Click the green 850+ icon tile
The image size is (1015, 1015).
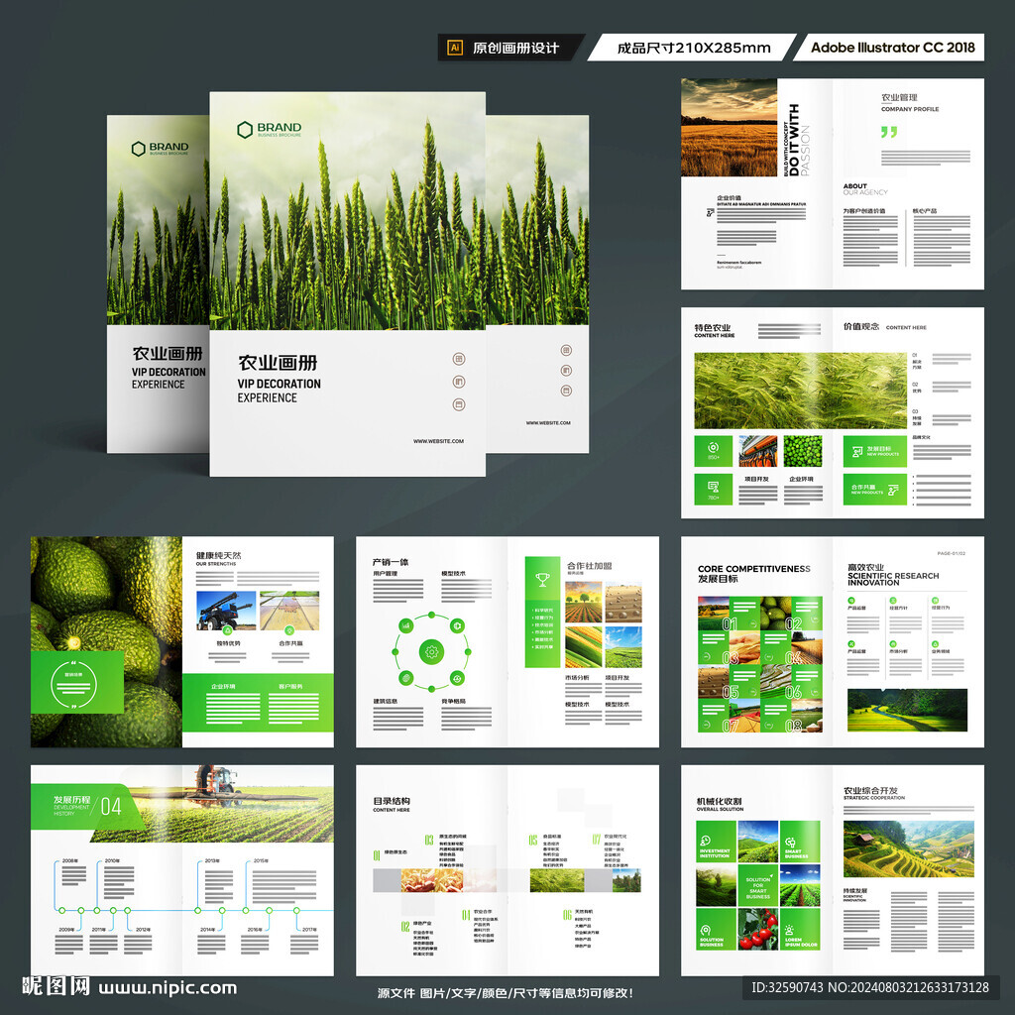point(714,451)
